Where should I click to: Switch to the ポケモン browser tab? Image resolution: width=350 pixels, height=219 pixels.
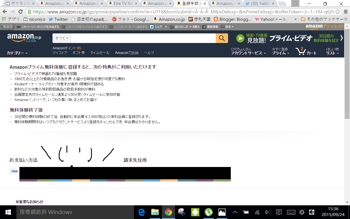click(x=20, y=4)
